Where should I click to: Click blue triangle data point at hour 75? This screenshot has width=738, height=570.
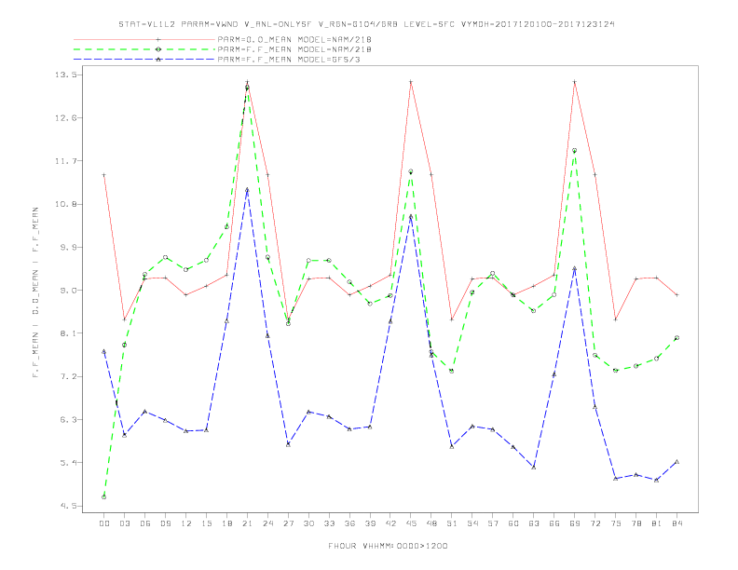[x=616, y=479]
